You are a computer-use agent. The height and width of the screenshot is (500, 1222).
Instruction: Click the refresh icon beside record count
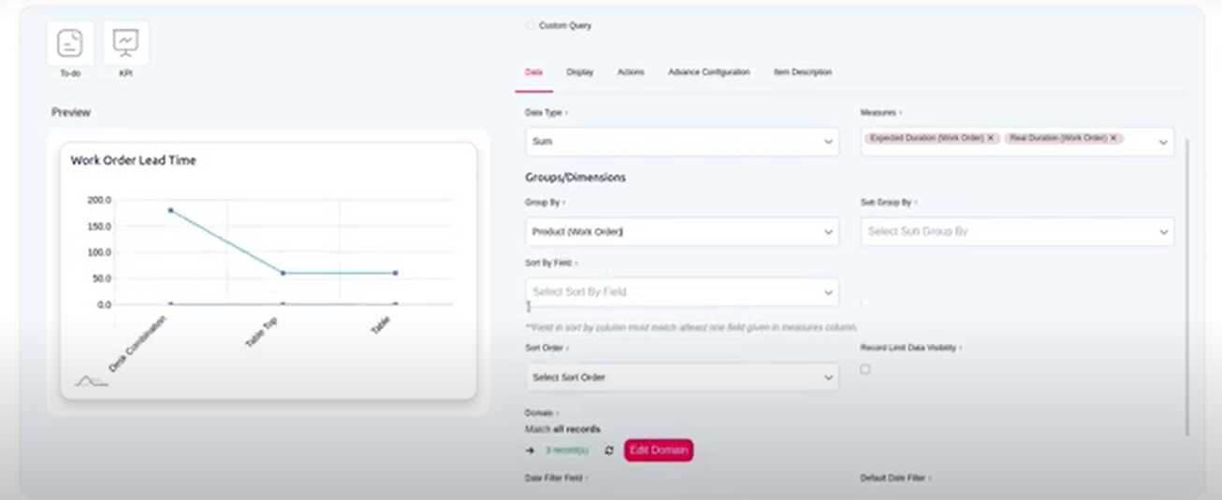[609, 450]
